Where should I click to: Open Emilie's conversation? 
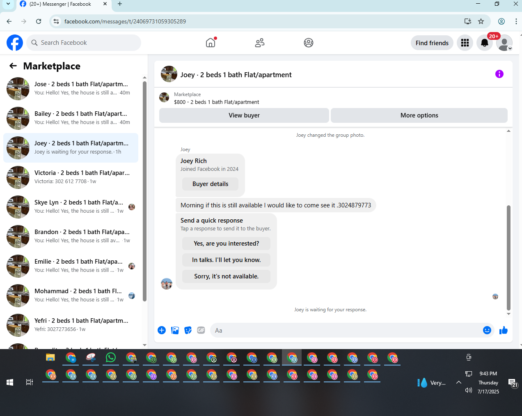pos(71,266)
